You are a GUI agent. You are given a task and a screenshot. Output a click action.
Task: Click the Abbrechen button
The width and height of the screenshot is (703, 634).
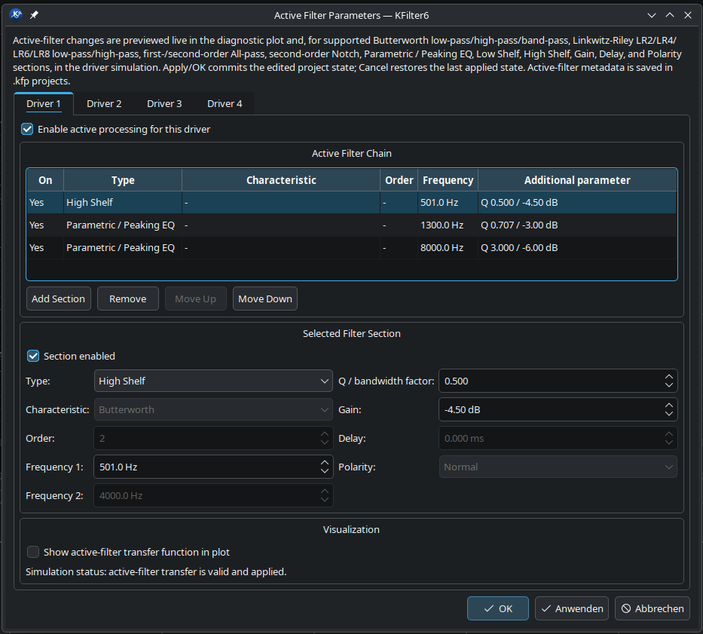[x=653, y=608]
